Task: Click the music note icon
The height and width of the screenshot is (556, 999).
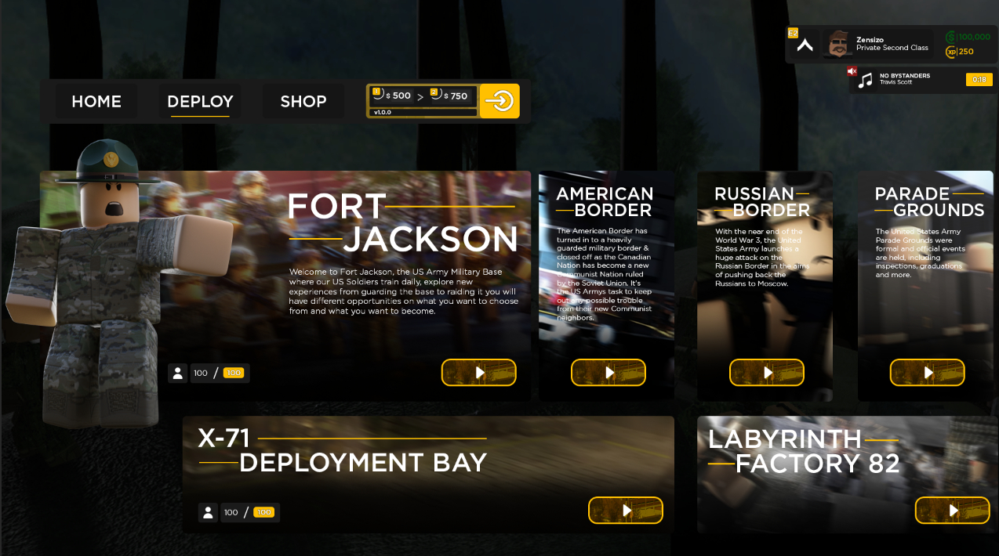Action: click(x=866, y=81)
